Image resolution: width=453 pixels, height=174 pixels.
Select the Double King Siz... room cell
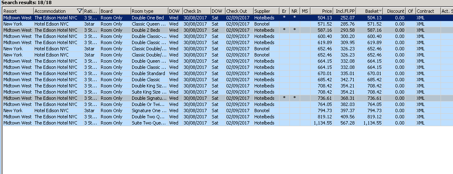[149, 86]
